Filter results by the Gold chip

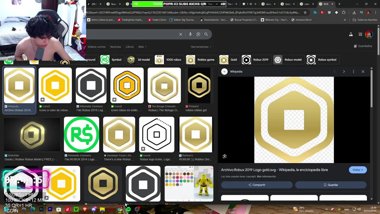[x=229, y=60]
